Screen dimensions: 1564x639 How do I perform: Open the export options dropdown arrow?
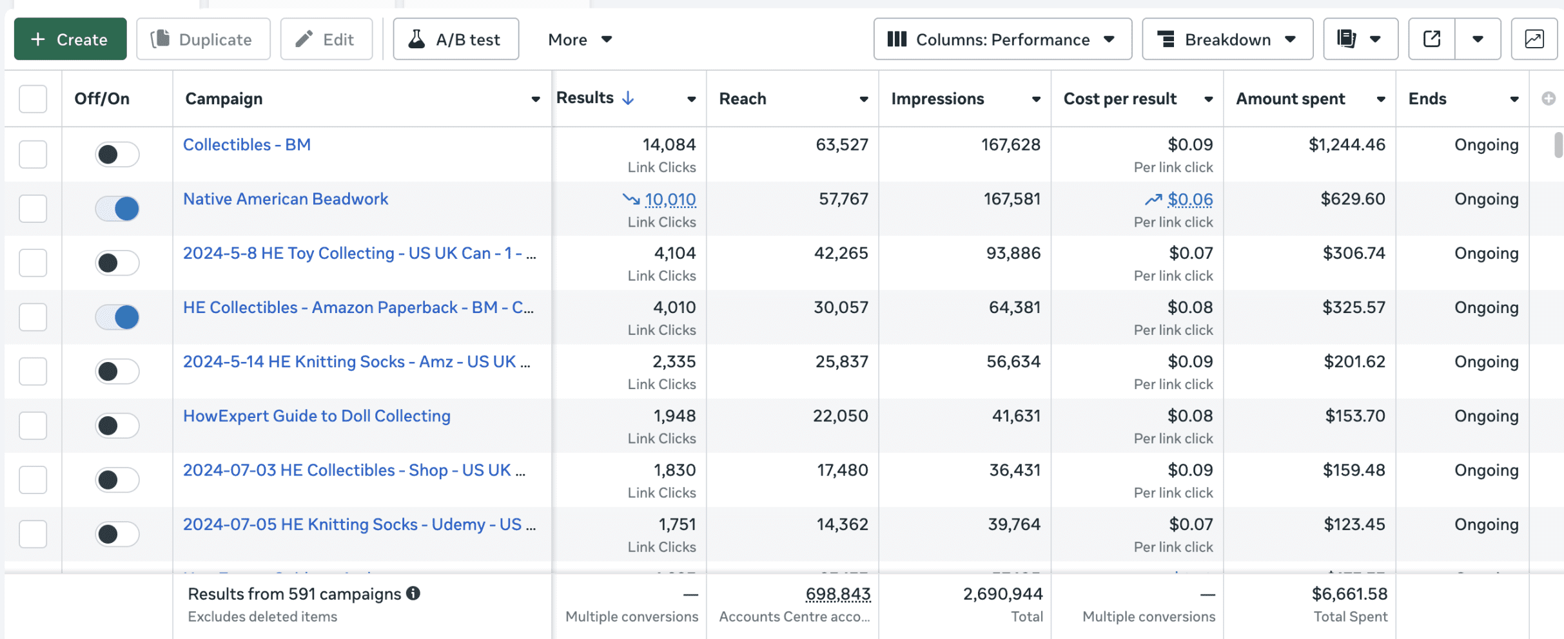click(1478, 39)
